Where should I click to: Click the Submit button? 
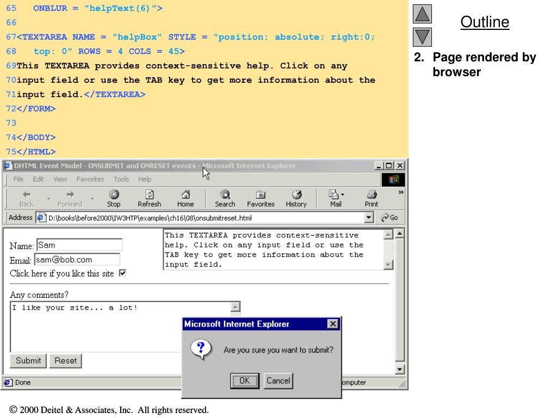28,361
